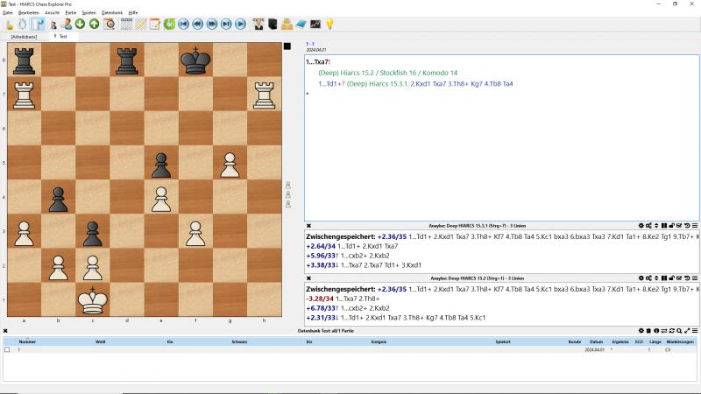This screenshot has height=394, width=701.
Task: Switch to the Arbeitsbasis tab
Action: (x=23, y=37)
